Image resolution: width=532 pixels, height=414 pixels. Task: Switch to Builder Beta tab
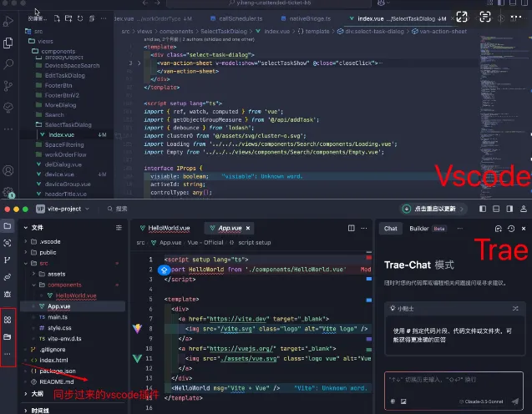[427, 229]
